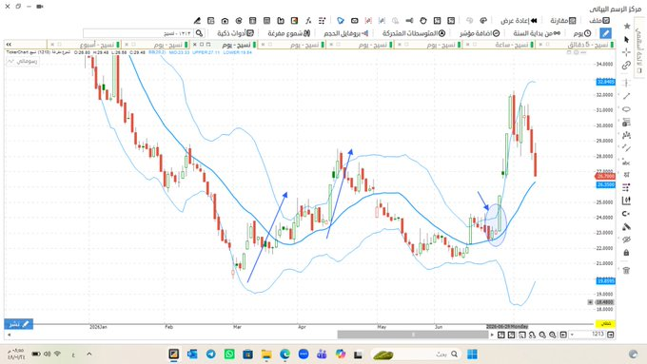Toggle the magnet snap icon in sidebar
The height and width of the screenshot is (364, 647).
(626, 214)
